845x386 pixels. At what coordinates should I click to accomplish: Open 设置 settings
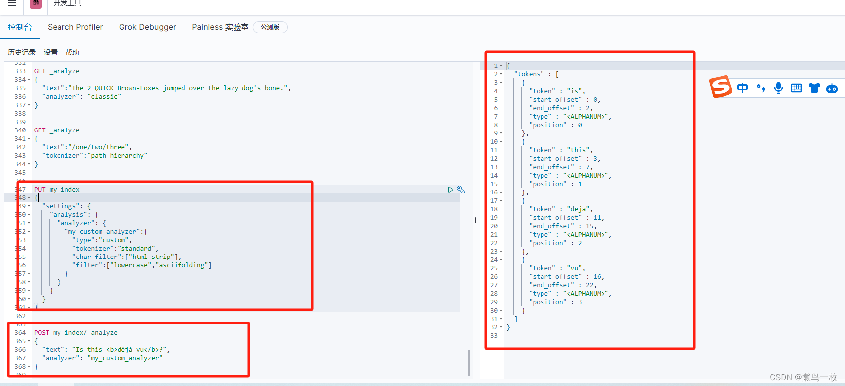[x=51, y=52]
